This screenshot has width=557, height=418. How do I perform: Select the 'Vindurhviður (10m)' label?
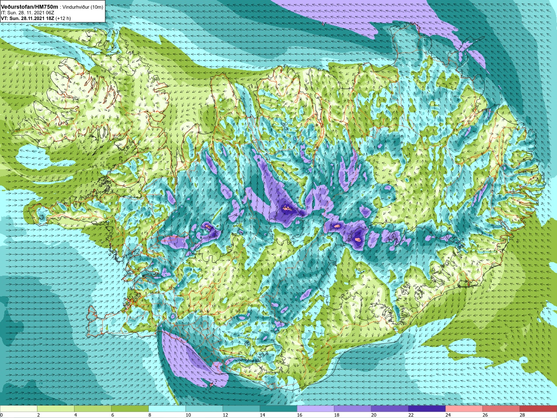(x=83, y=7)
